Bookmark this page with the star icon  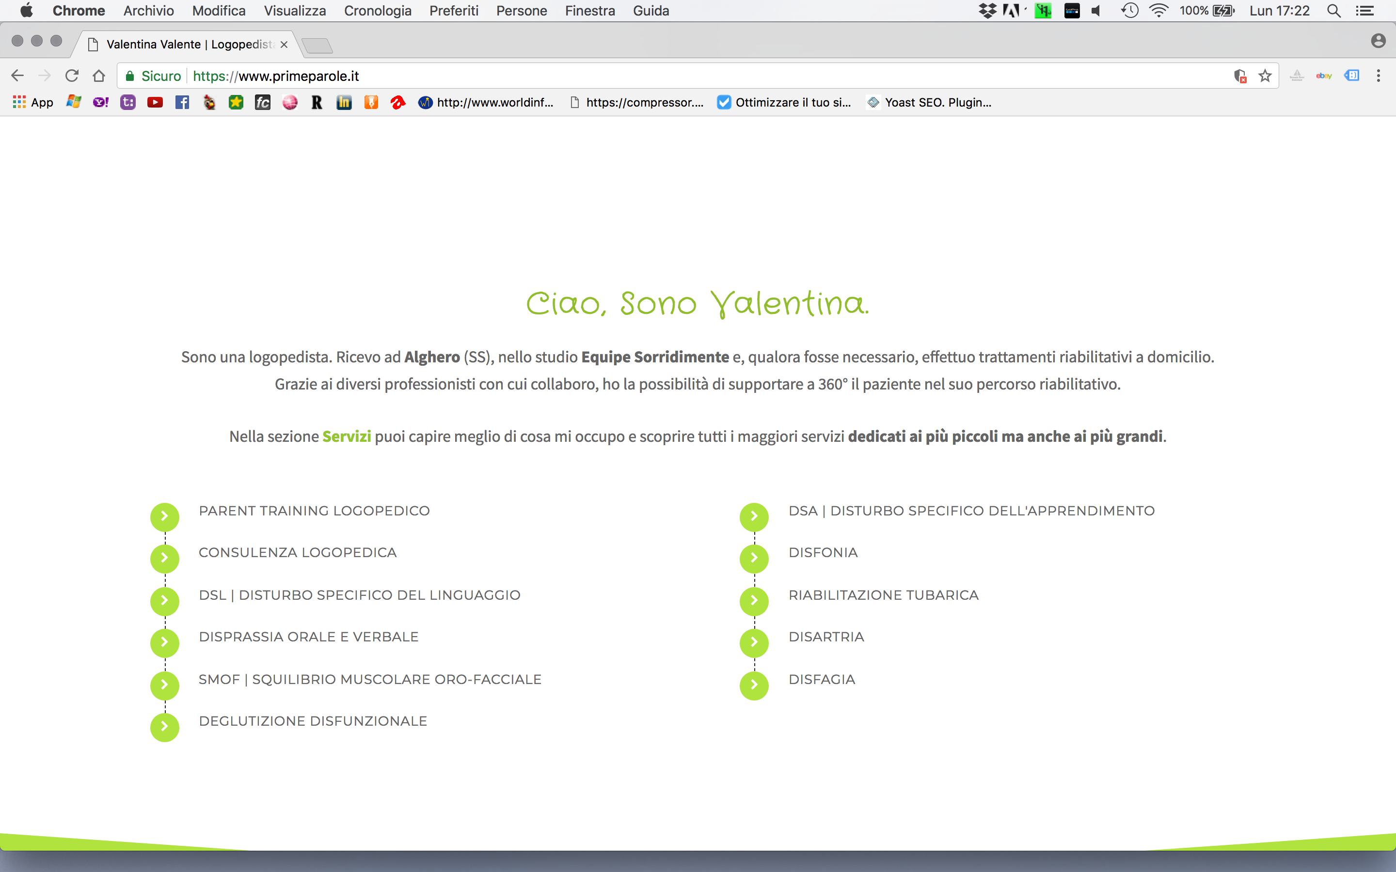pos(1265,76)
